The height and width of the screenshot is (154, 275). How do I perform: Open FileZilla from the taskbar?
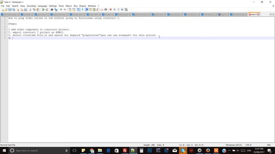click(125, 150)
